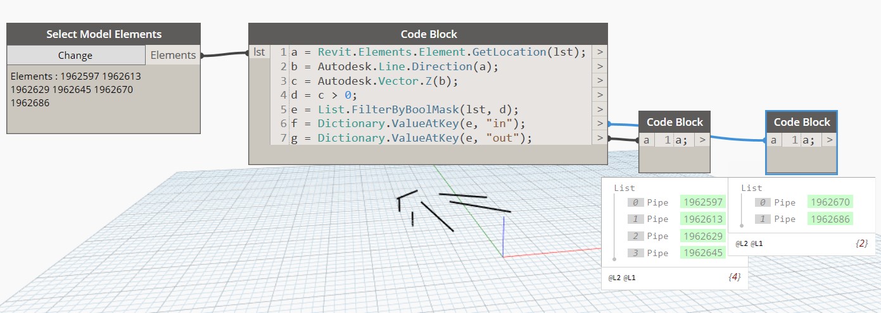Click @L2 @L1 levels label in two-item preview

[749, 243]
